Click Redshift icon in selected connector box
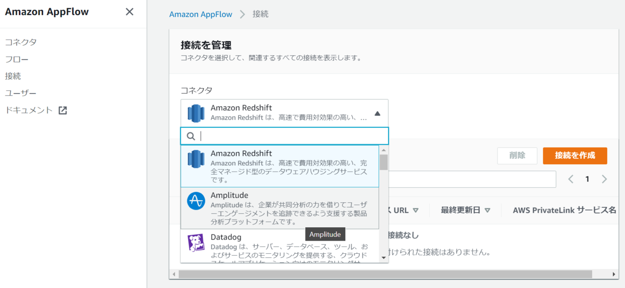 pos(196,113)
